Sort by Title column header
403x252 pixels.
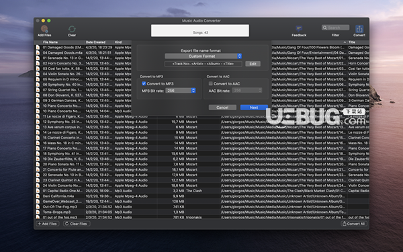(352, 42)
